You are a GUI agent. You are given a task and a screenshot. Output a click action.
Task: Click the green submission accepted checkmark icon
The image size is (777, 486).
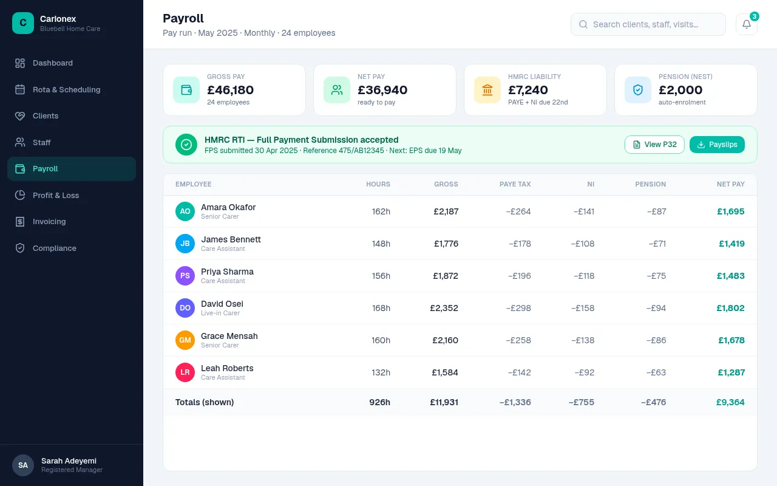(x=186, y=145)
